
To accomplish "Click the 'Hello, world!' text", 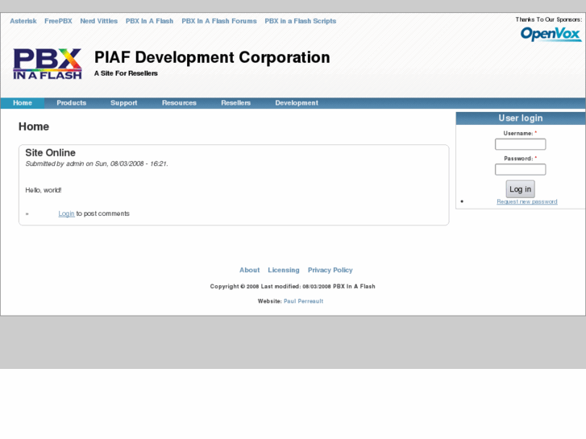I will coord(44,190).
